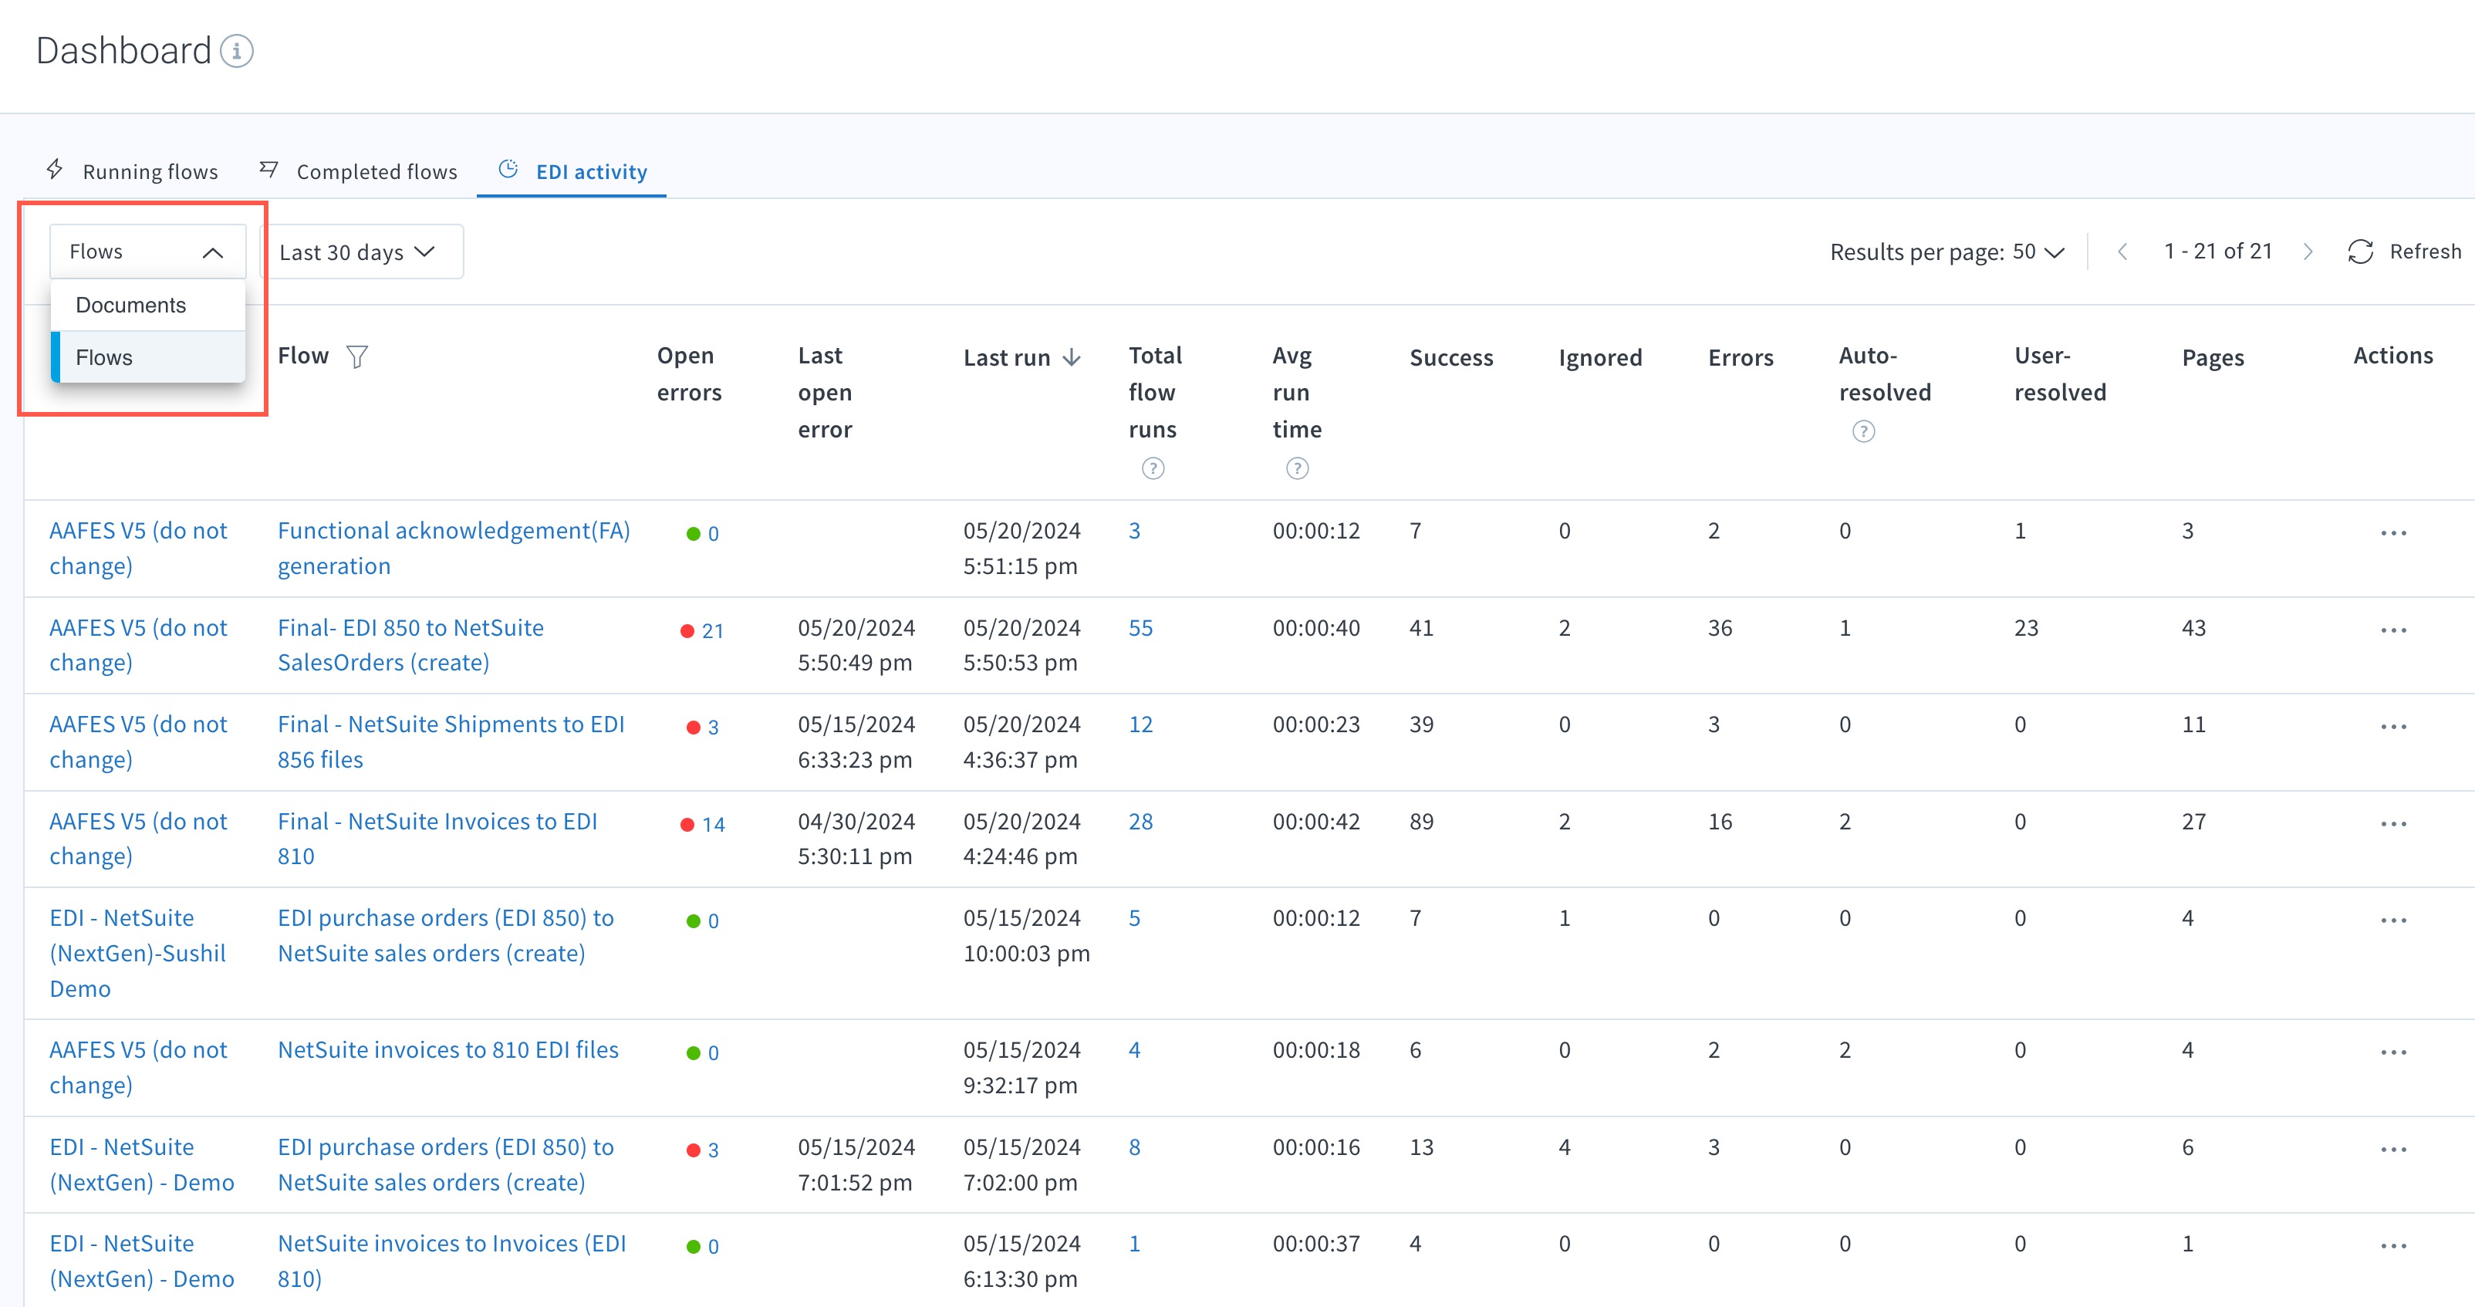Click the 55 total flow runs link
Image resolution: width=2475 pixels, height=1307 pixels.
(x=1140, y=627)
